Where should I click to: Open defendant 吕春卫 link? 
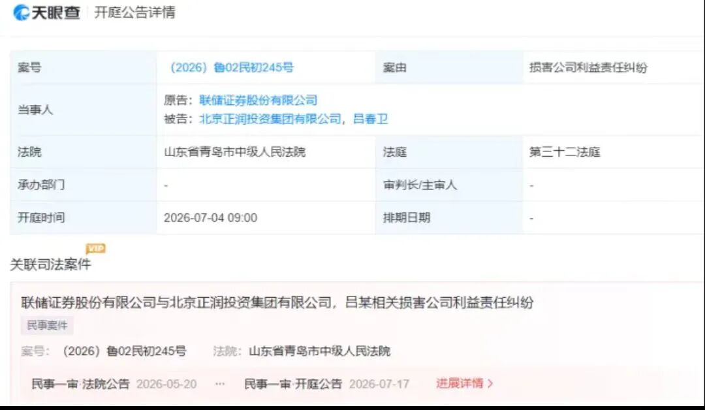[371, 119]
